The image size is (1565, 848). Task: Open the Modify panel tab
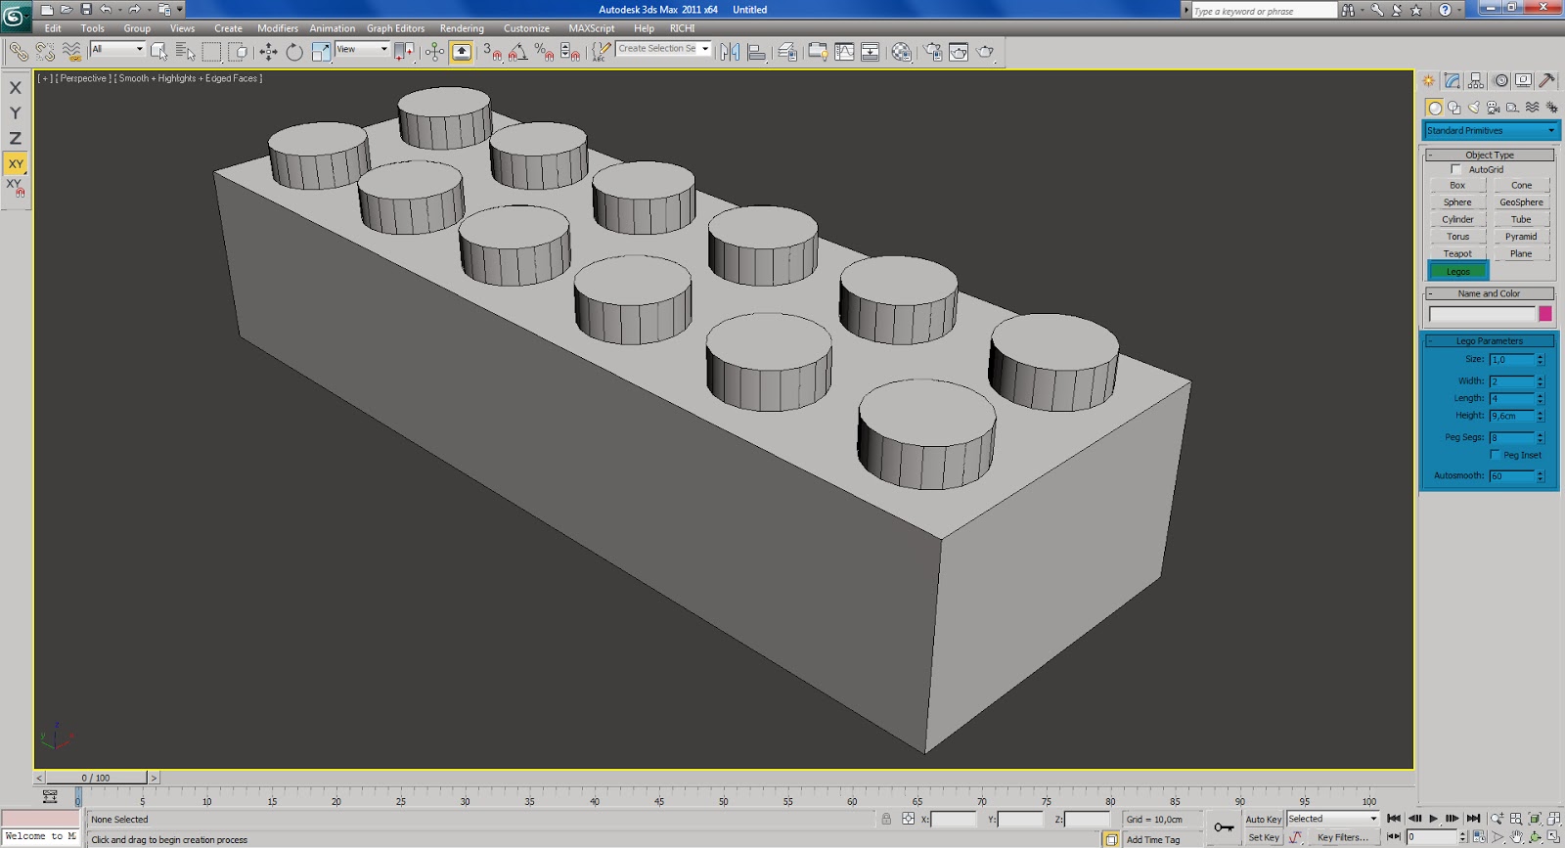coord(1453,80)
